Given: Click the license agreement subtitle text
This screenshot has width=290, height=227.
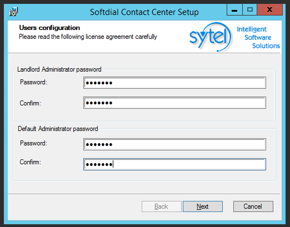Looking at the screenshot, I should [x=88, y=37].
